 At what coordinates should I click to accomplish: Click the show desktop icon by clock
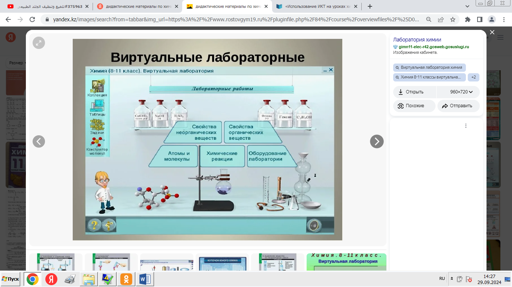(508, 279)
